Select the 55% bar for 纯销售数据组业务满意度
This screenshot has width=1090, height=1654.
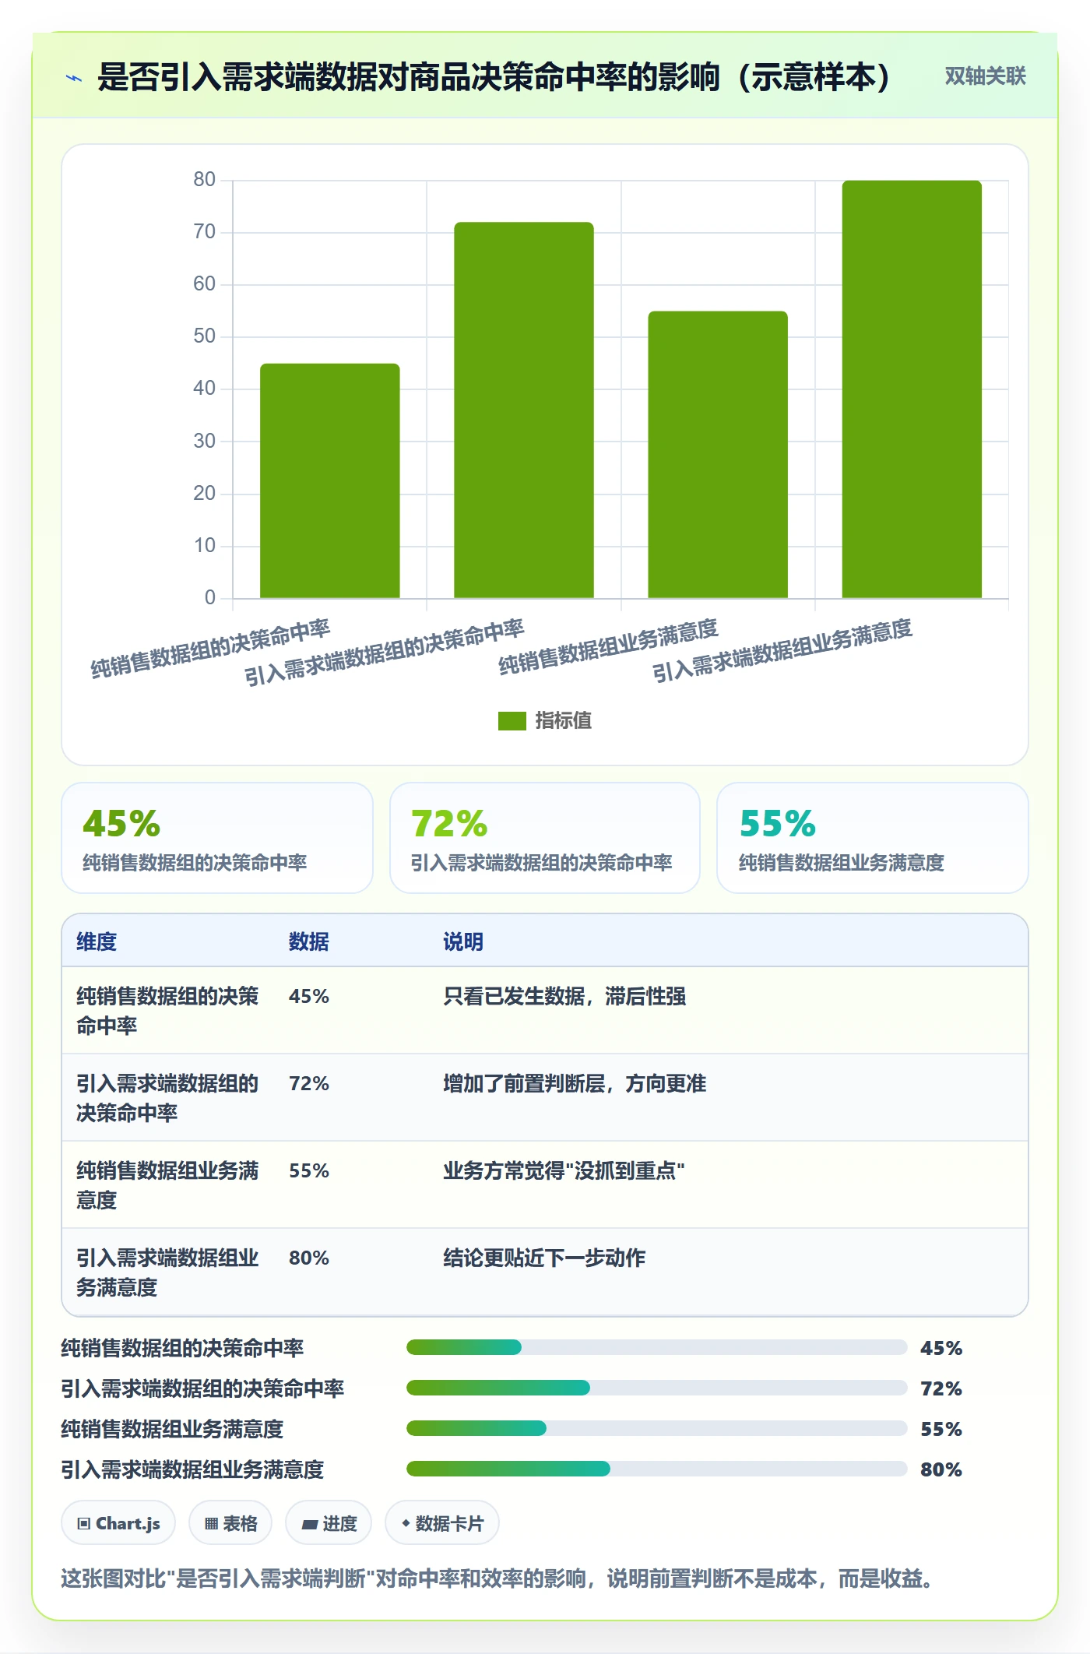pos(718,455)
